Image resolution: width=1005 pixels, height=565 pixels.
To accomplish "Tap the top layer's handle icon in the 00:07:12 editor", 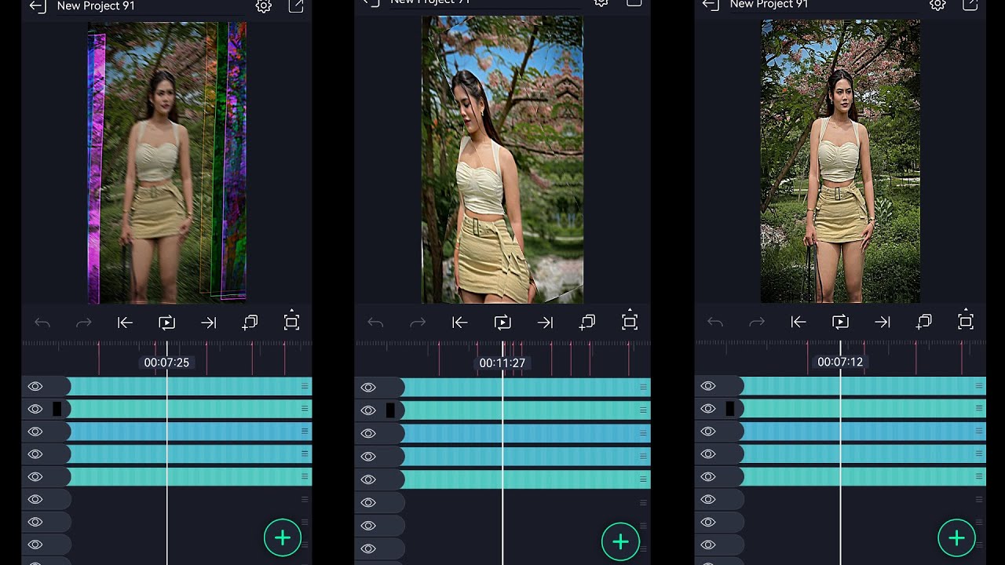I will [x=979, y=386].
